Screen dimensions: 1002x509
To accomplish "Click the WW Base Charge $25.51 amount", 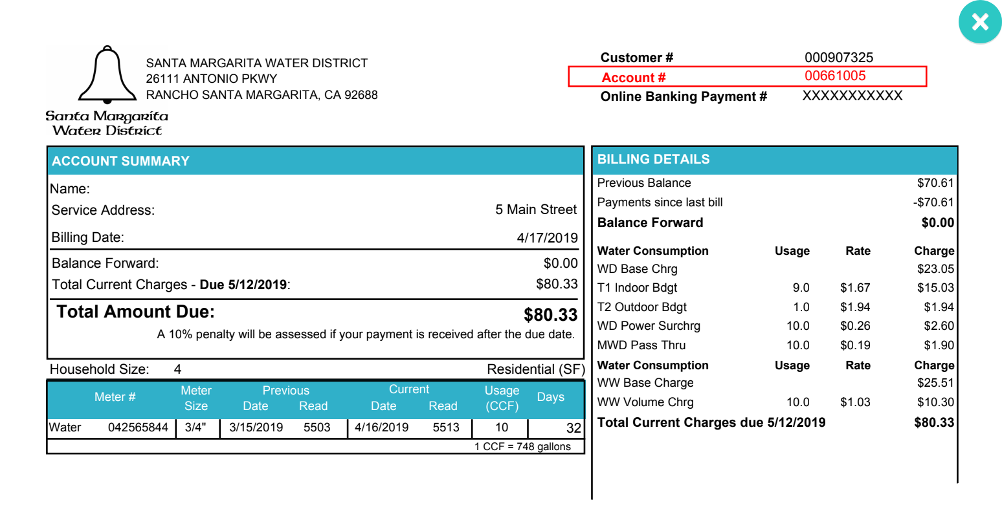I will coord(935,383).
